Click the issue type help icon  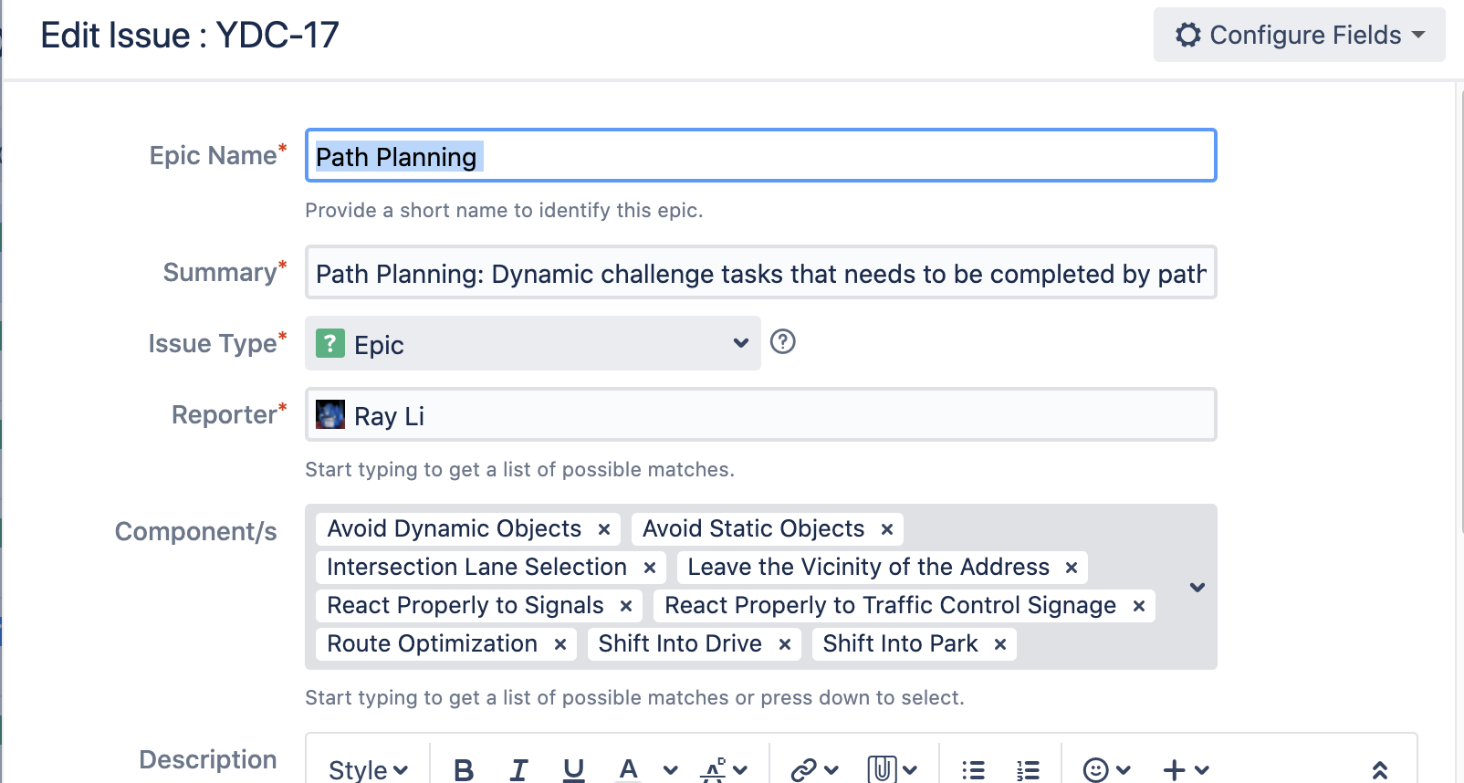tap(783, 342)
